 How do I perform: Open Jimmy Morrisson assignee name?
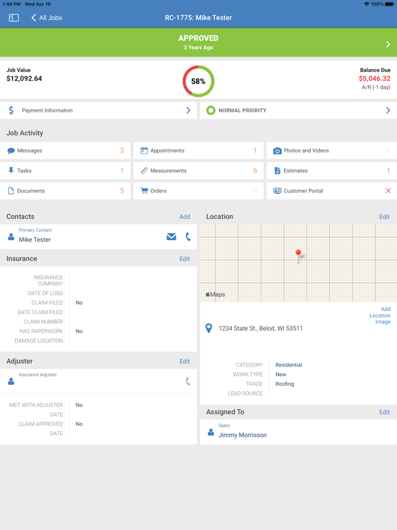coord(243,435)
